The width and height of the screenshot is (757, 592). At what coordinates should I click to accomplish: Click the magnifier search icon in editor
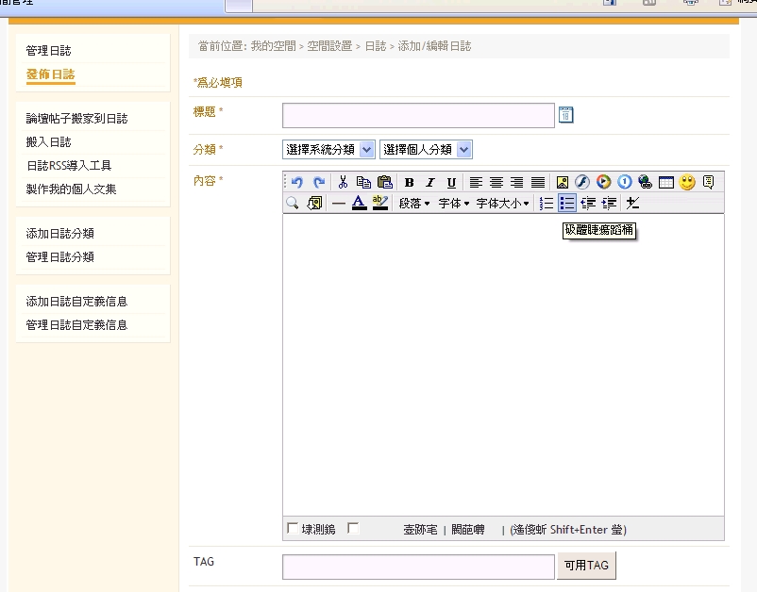pyautogui.click(x=292, y=203)
